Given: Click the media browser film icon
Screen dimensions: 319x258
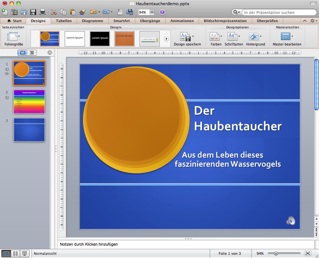Looking at the screenshot, I should click(x=130, y=12).
